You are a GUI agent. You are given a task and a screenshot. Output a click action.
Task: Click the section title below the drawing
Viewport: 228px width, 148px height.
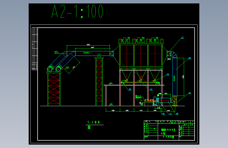click(x=94, y=125)
